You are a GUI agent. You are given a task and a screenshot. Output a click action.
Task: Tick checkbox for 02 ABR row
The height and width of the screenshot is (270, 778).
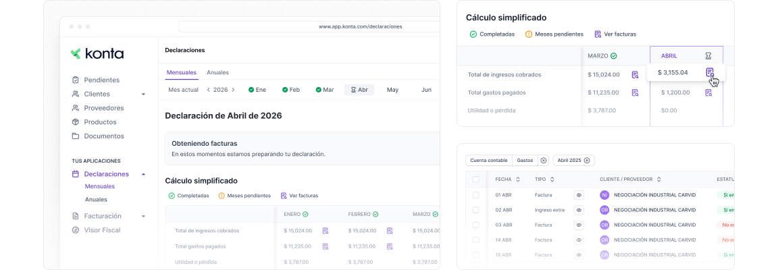(476, 210)
